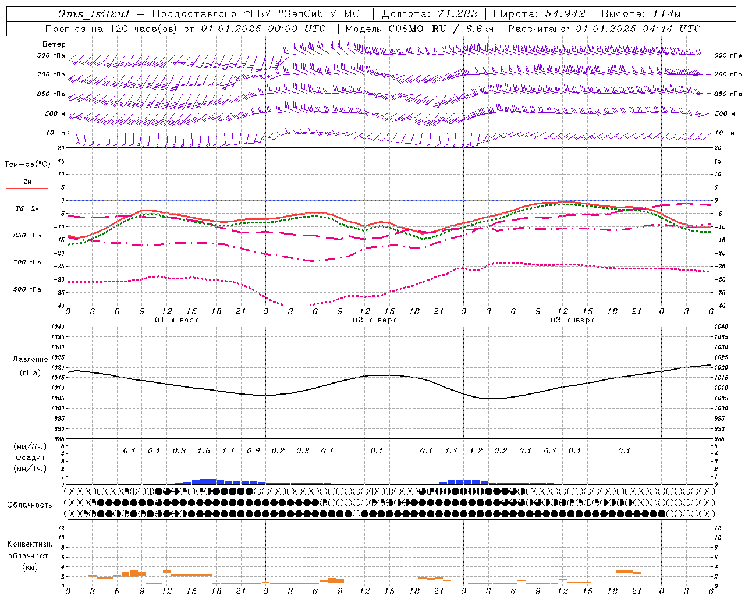745x596 pixels.
Task: Click the elevation text Высота: 114м
Action: [640, 14]
